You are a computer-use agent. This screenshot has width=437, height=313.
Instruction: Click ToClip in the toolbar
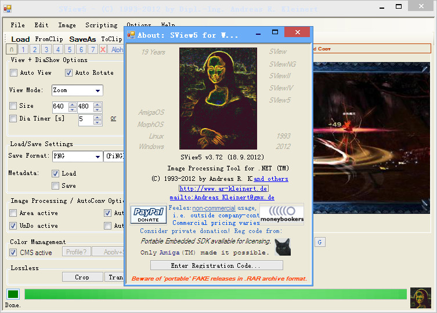pos(112,39)
